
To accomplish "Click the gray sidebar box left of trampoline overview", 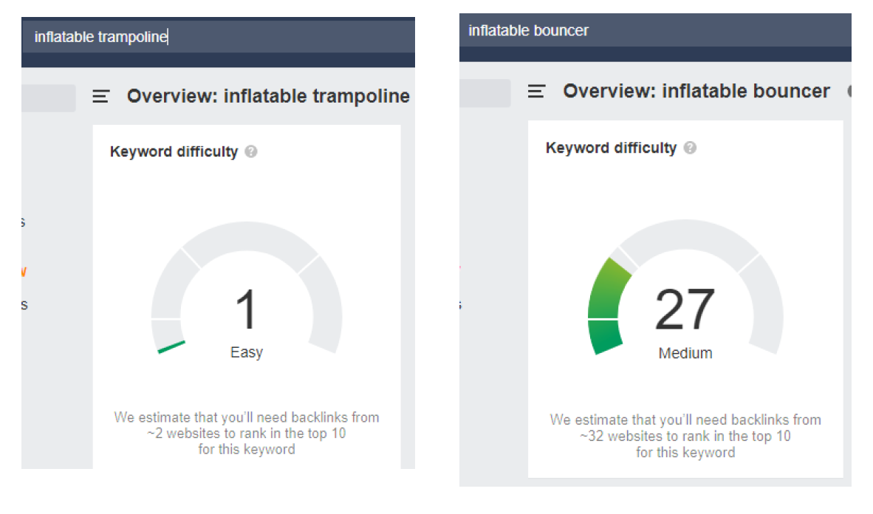I will click(x=49, y=98).
